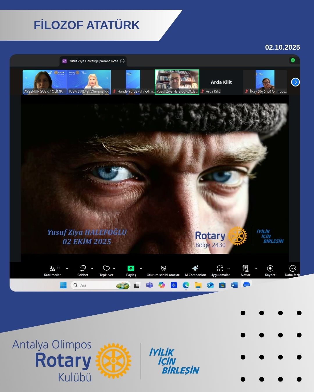Open the options ellipsis beside the speaker name tab
Image resolution: width=314 pixels, height=392 pixels.
pos(122,61)
